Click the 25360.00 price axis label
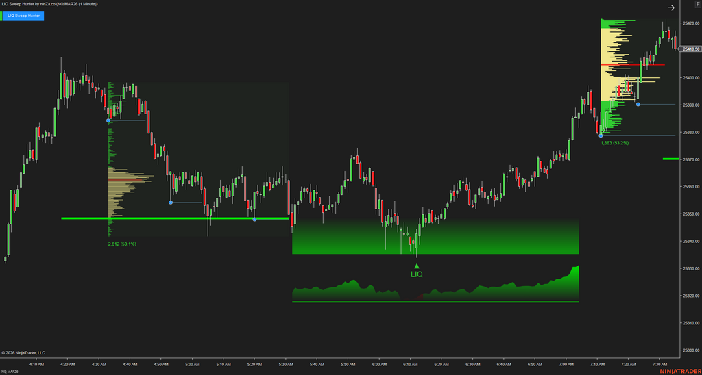 coord(690,187)
